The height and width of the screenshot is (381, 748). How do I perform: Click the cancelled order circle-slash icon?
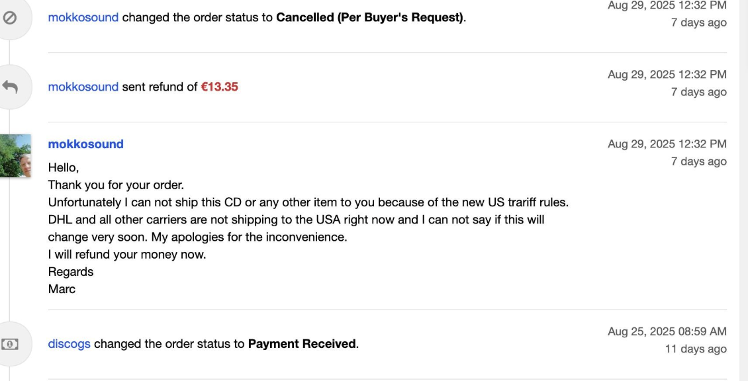pyautogui.click(x=9, y=18)
